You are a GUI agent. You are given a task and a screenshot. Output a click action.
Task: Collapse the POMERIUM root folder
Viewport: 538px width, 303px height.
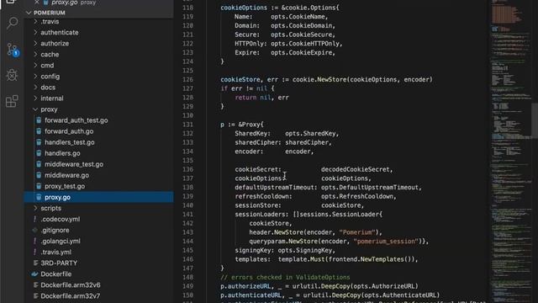coord(29,13)
